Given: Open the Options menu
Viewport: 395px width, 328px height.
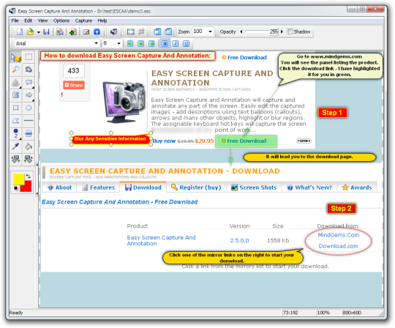Looking at the screenshot, I should pyautogui.click(x=61, y=20).
